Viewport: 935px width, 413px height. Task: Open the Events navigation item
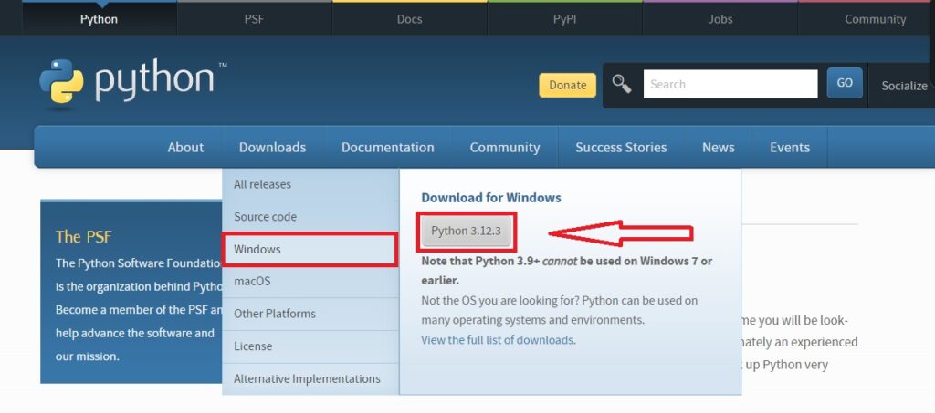(789, 147)
